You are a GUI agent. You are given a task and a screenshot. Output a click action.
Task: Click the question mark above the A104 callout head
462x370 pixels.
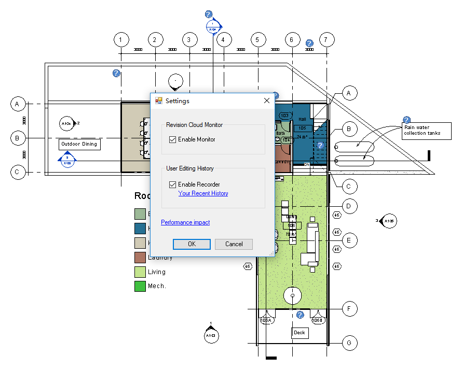click(x=209, y=14)
